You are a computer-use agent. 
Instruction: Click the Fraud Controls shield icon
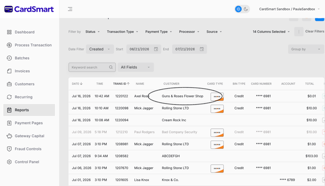tap(9, 149)
